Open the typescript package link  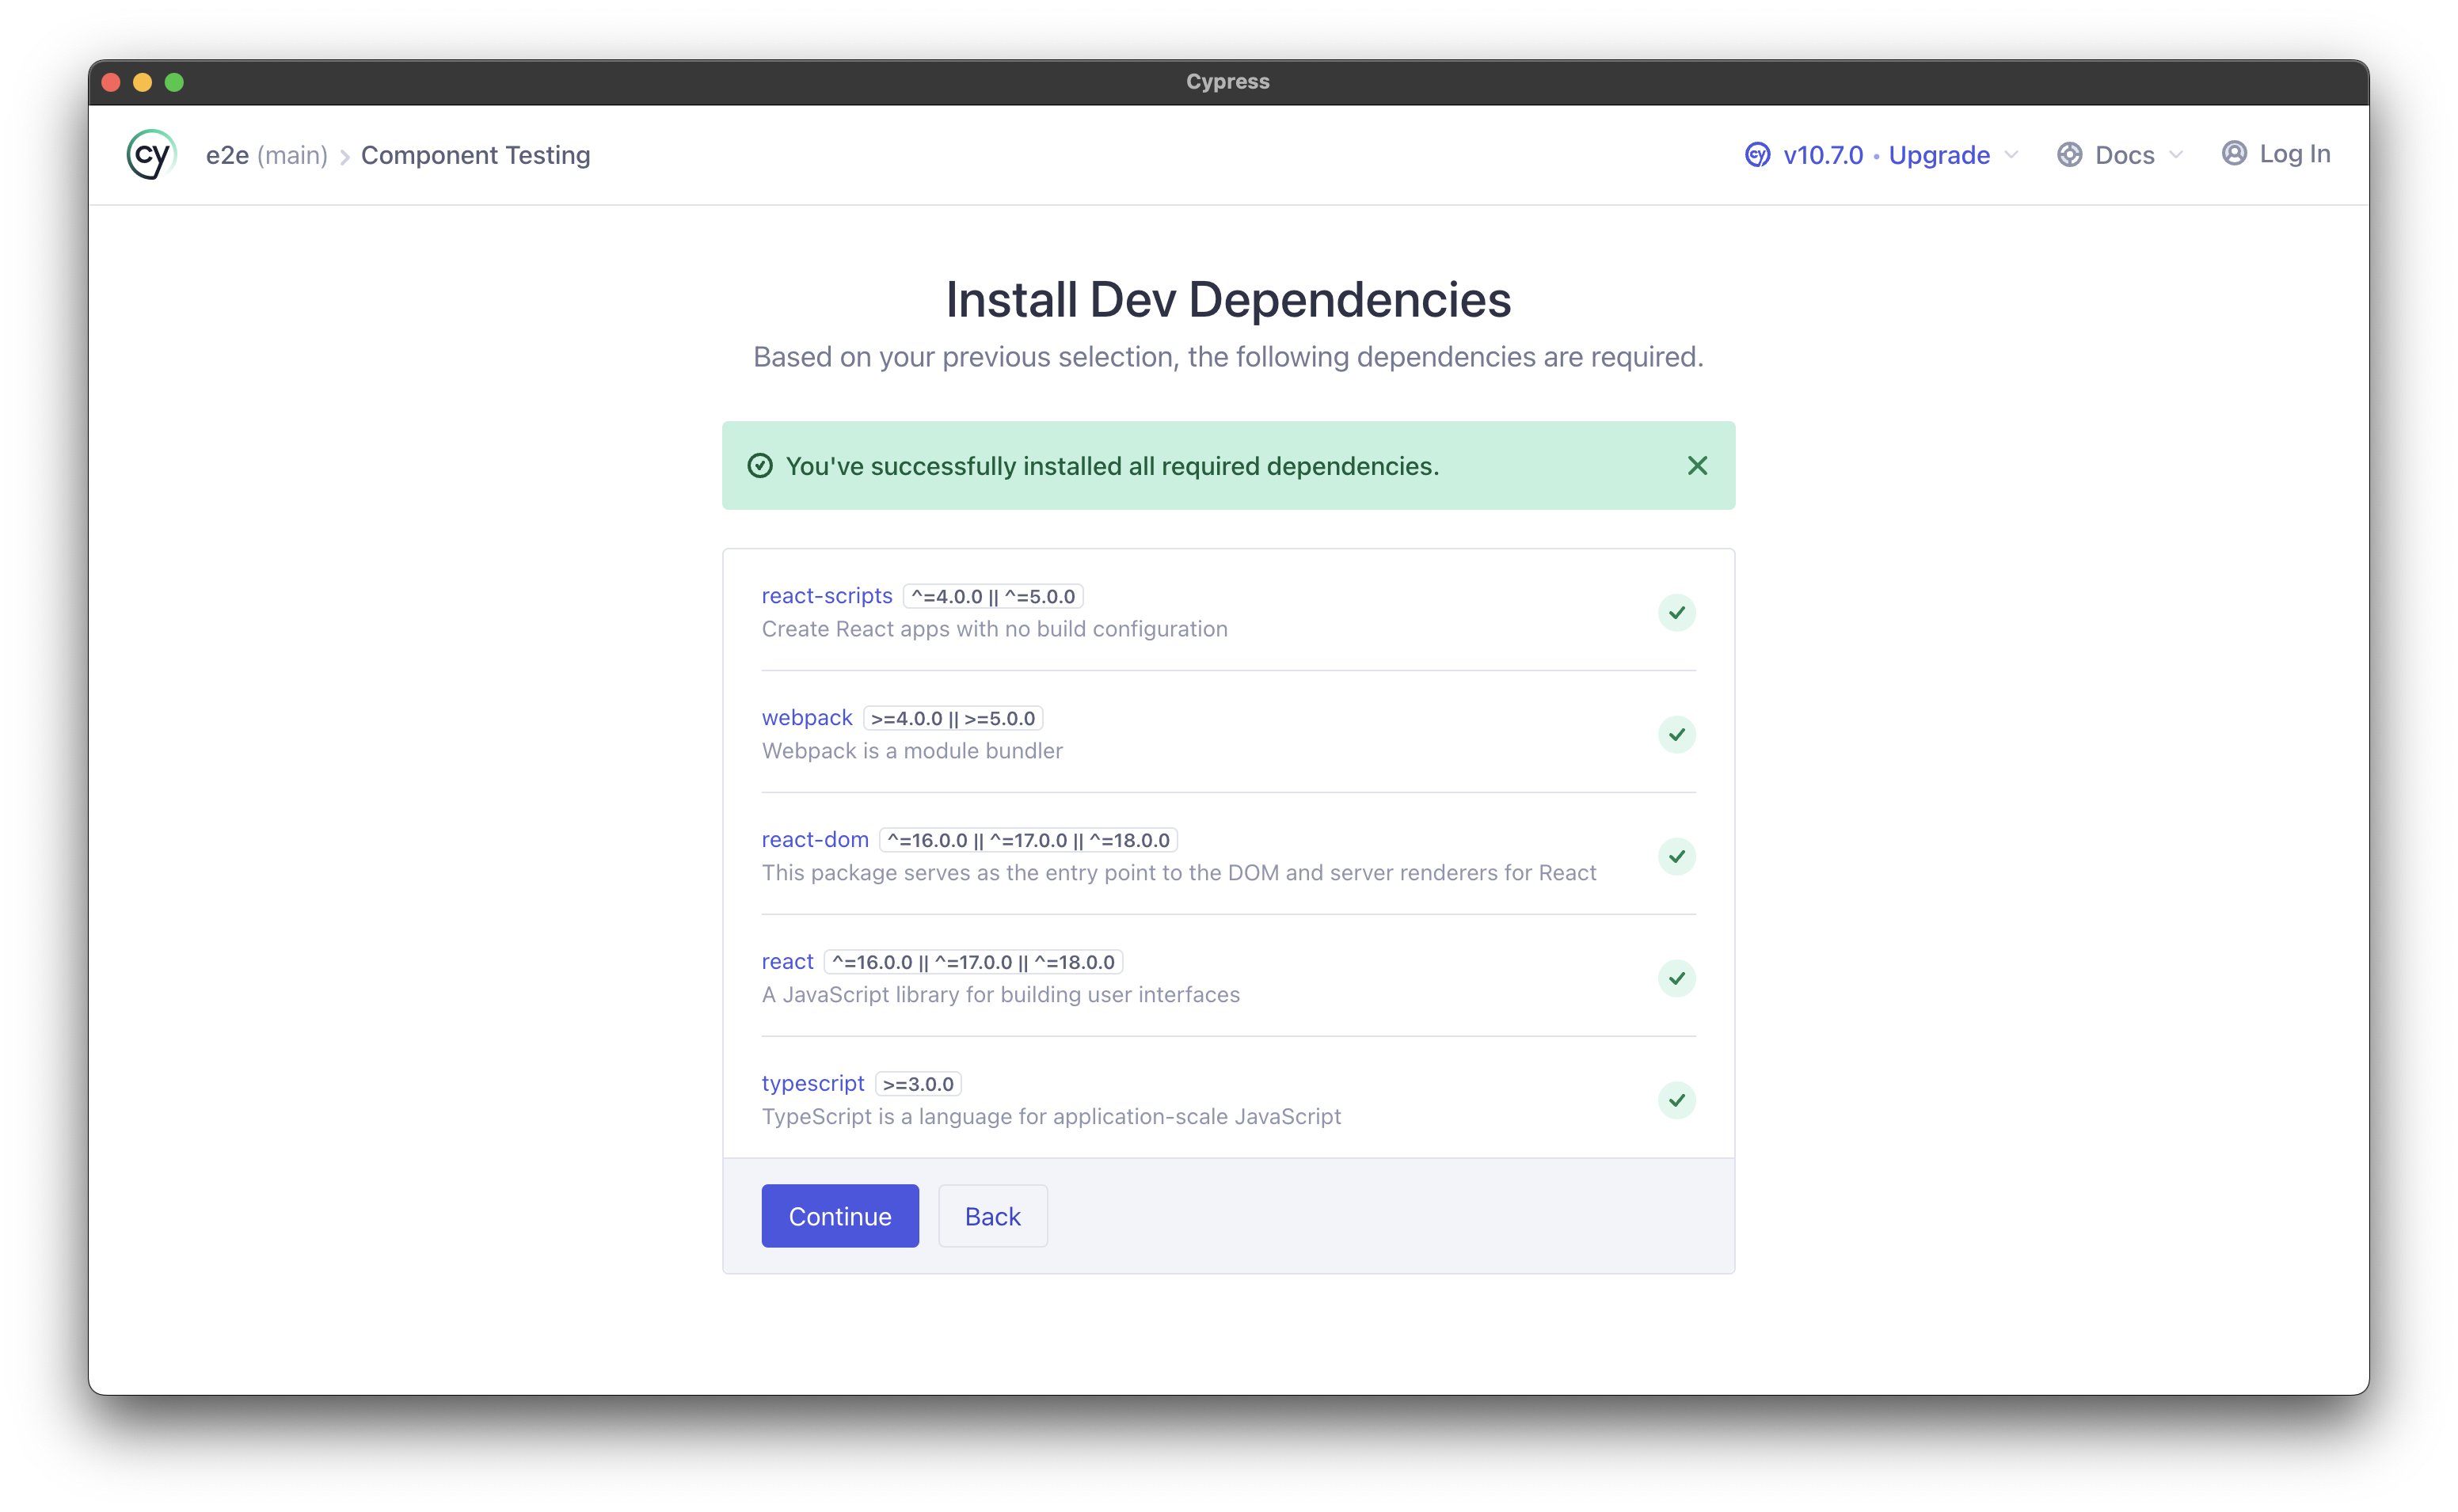click(x=812, y=1084)
